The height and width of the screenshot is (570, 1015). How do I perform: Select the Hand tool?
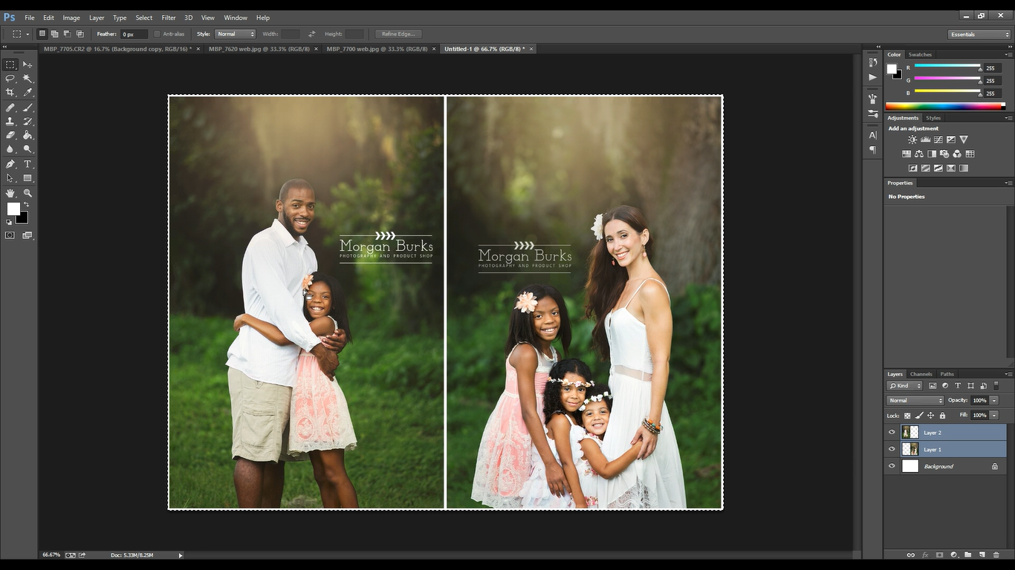tap(10, 193)
